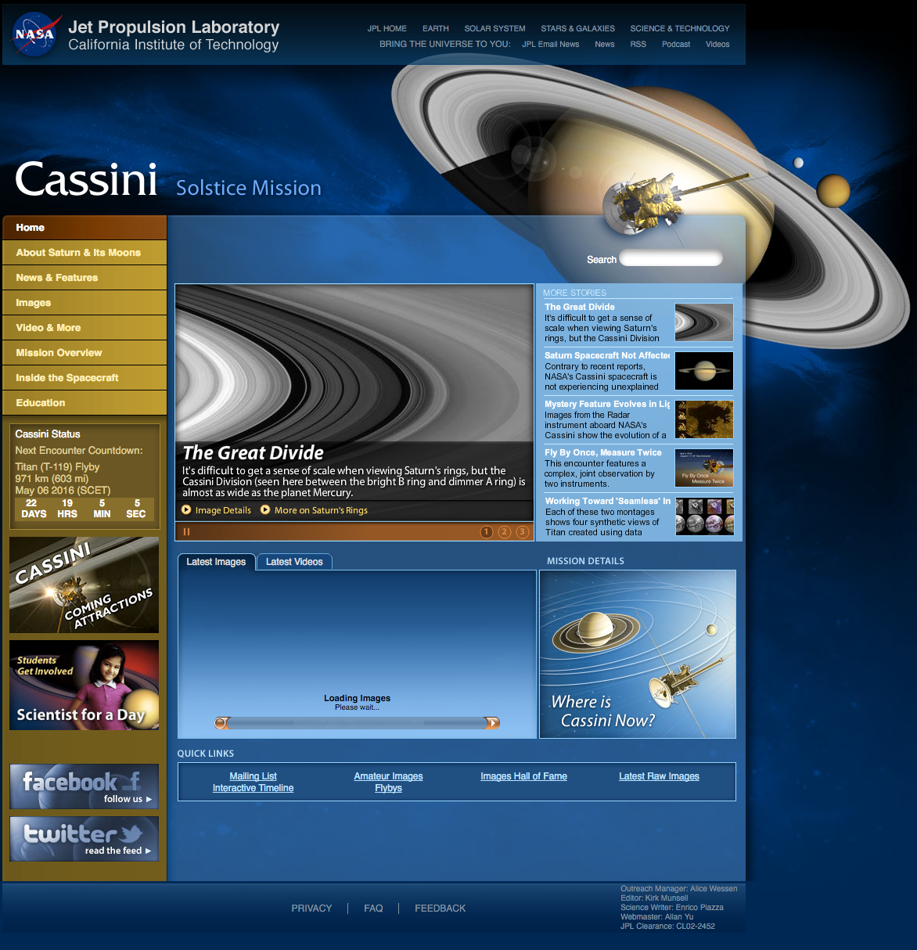The height and width of the screenshot is (950, 917).
Task: Open Mystery Feature Evolves story thumbnail
Action: [x=704, y=419]
